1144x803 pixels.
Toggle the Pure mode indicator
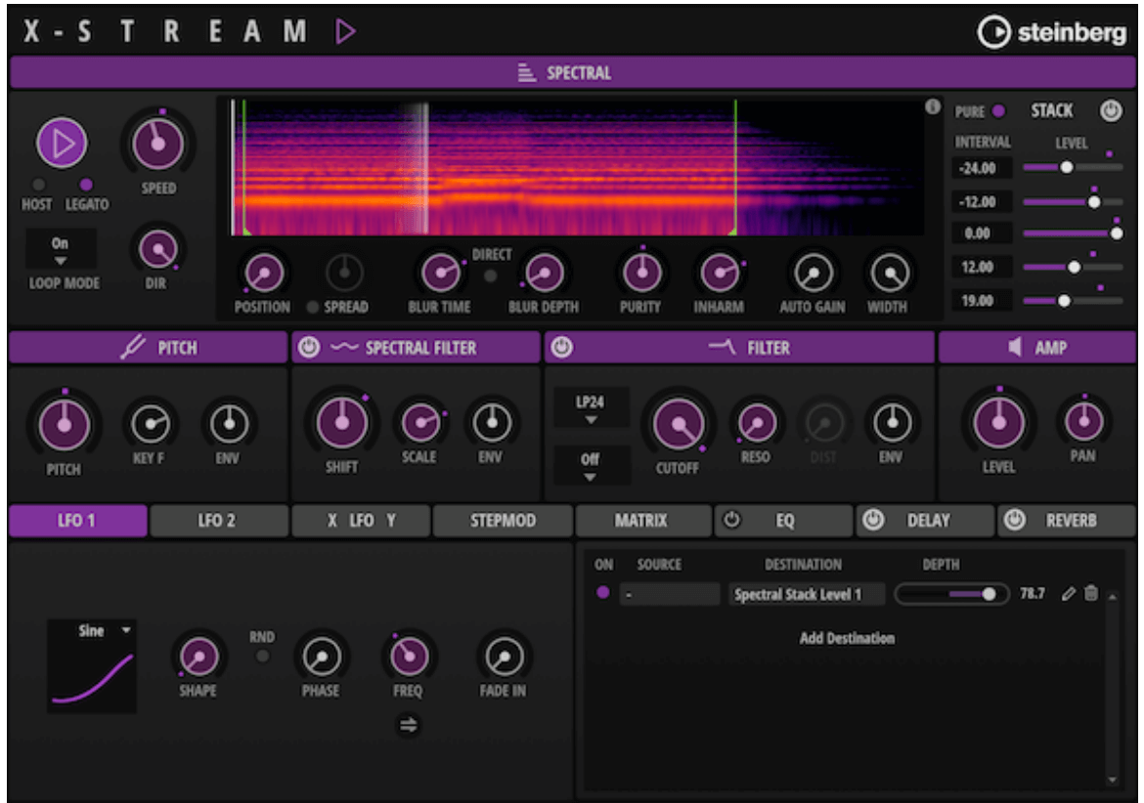(x=998, y=111)
